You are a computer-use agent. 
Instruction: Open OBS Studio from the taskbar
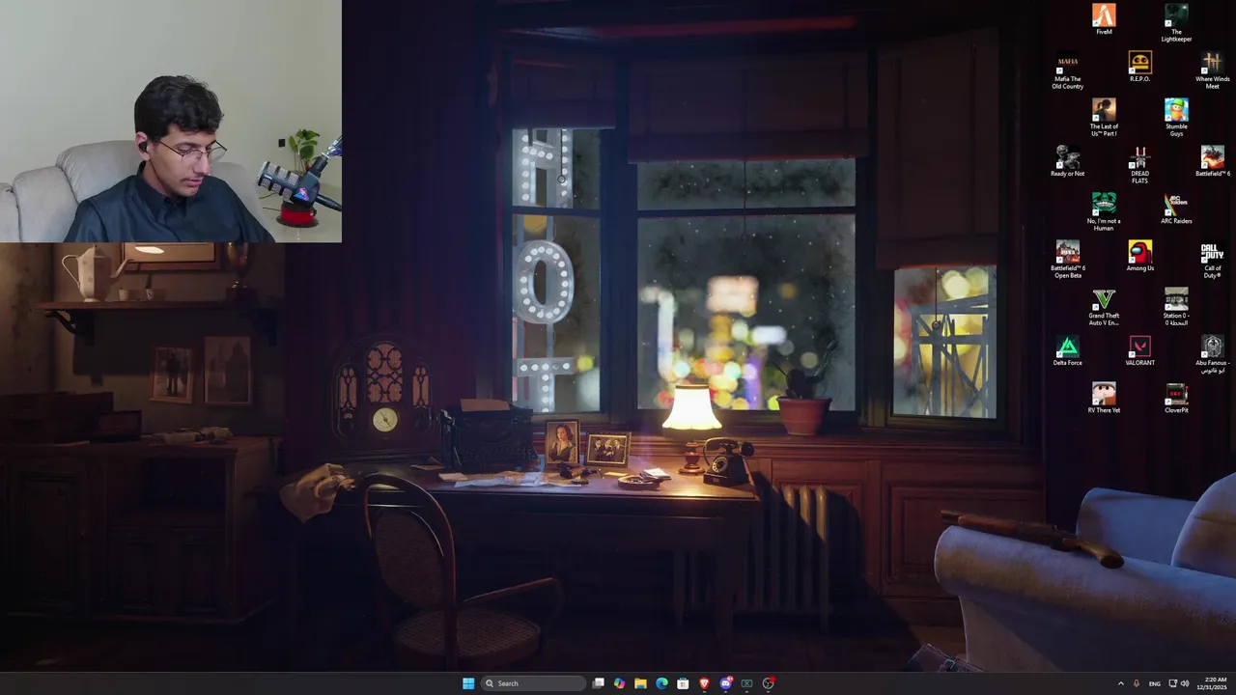coord(768,683)
